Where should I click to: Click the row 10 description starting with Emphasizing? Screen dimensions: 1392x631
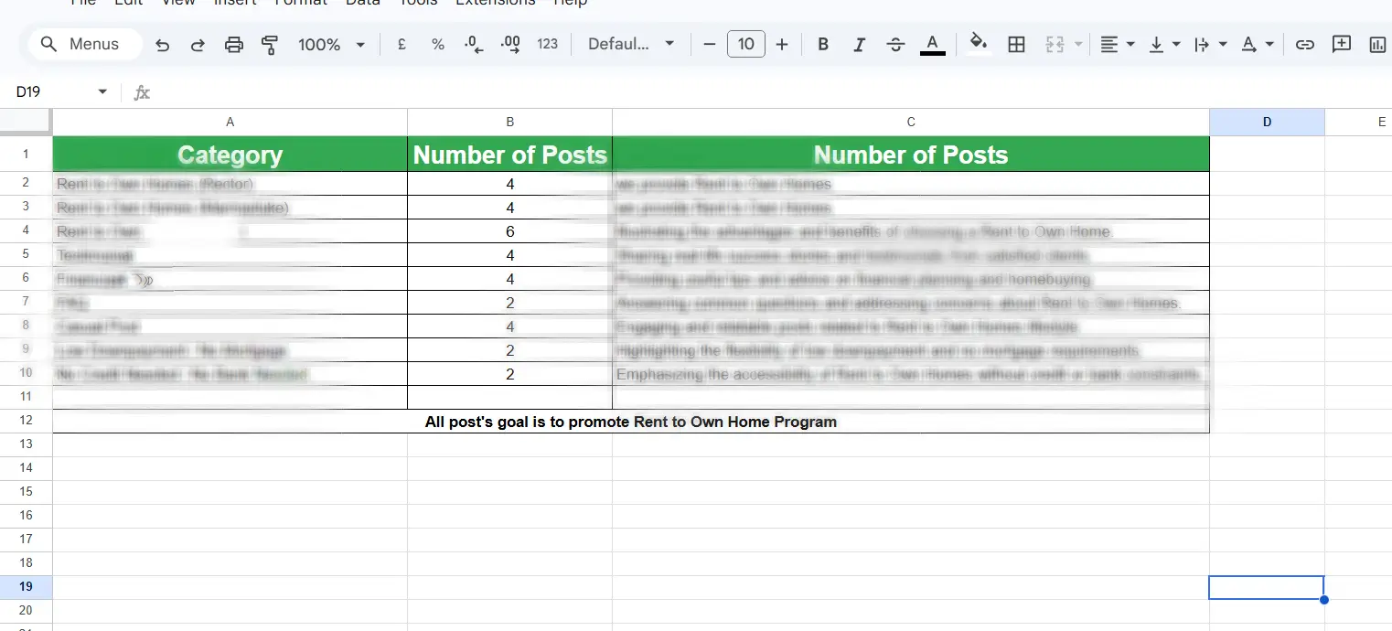point(909,374)
